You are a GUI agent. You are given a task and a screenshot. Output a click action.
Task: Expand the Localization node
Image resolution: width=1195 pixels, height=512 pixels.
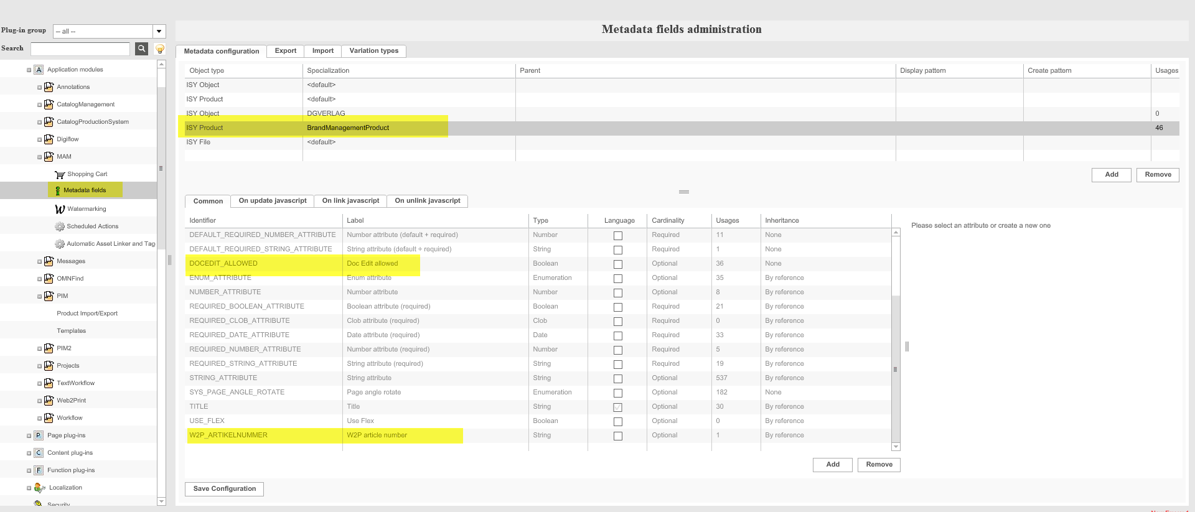click(x=29, y=488)
